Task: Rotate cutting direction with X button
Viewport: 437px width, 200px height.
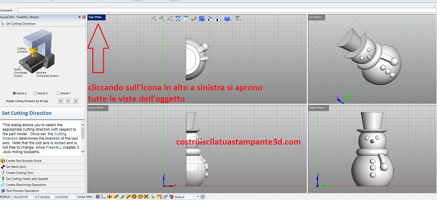Action: point(61,101)
